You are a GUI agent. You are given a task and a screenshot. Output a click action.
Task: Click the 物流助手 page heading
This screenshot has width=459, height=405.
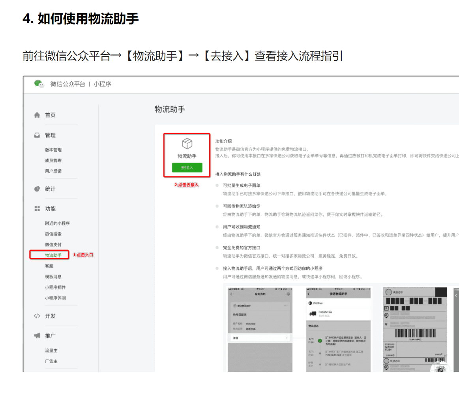[x=170, y=109]
